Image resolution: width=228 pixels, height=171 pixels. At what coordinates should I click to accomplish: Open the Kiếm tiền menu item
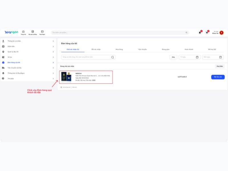coord(28,46)
